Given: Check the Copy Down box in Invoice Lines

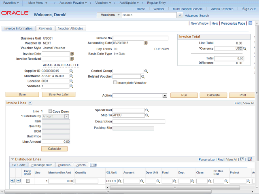Looking at the screenshot, I should coord(50,111).
